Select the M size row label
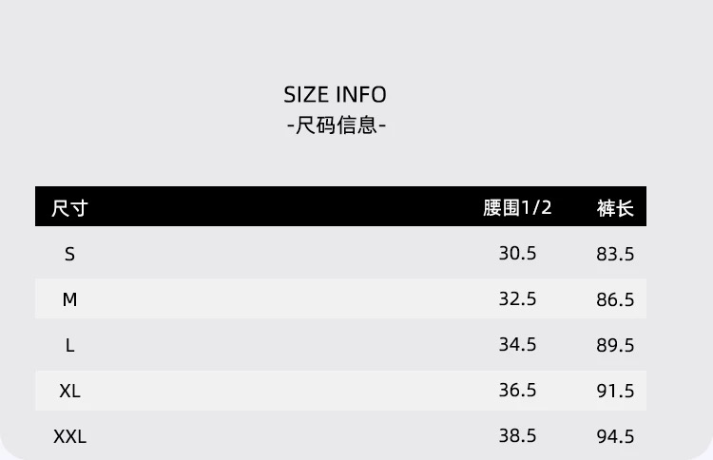The image size is (713, 460). pos(69,299)
